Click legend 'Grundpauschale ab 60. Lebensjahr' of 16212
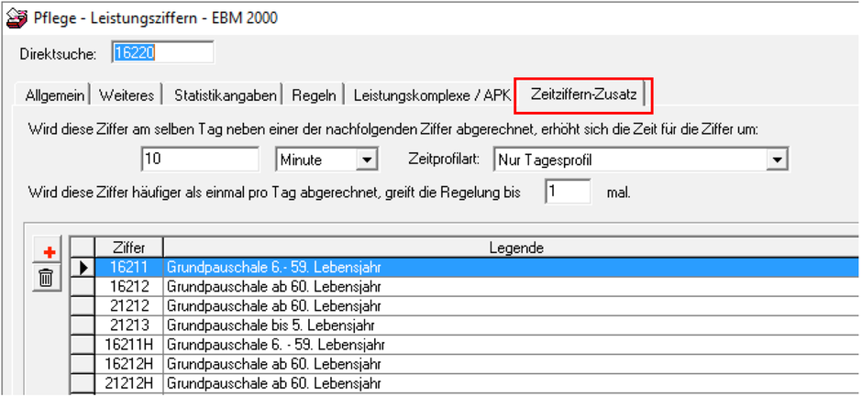Screen dimensions: 862x397 pos(273,287)
